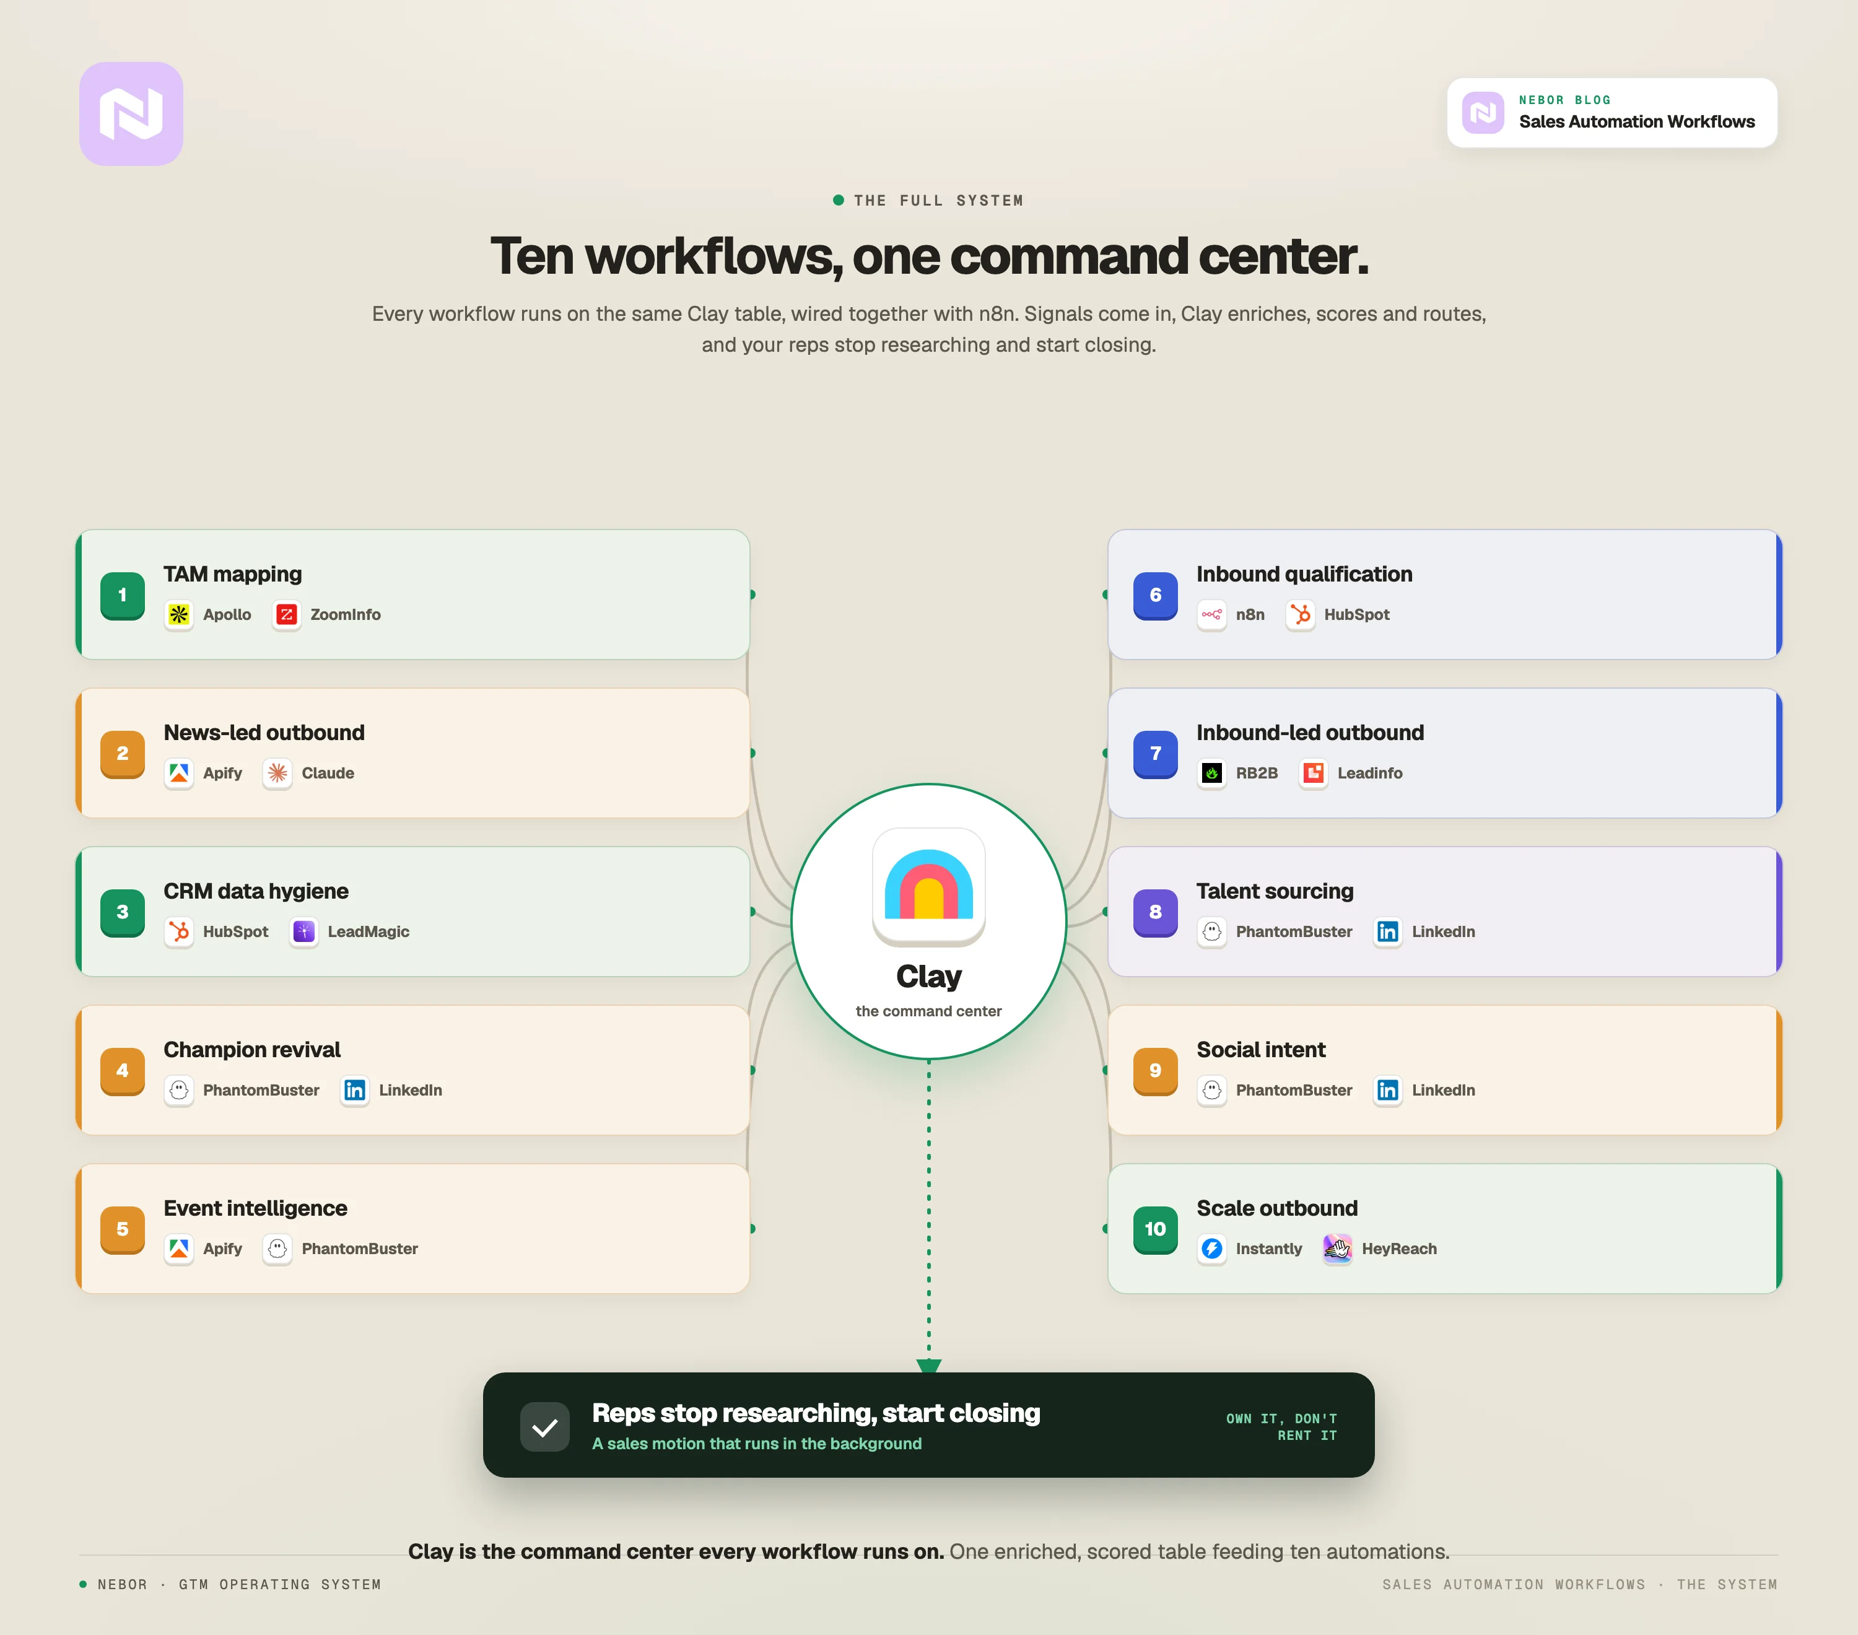Select the number 5 badge for Event intelligence
This screenshot has width=1858, height=1635.
[123, 1231]
